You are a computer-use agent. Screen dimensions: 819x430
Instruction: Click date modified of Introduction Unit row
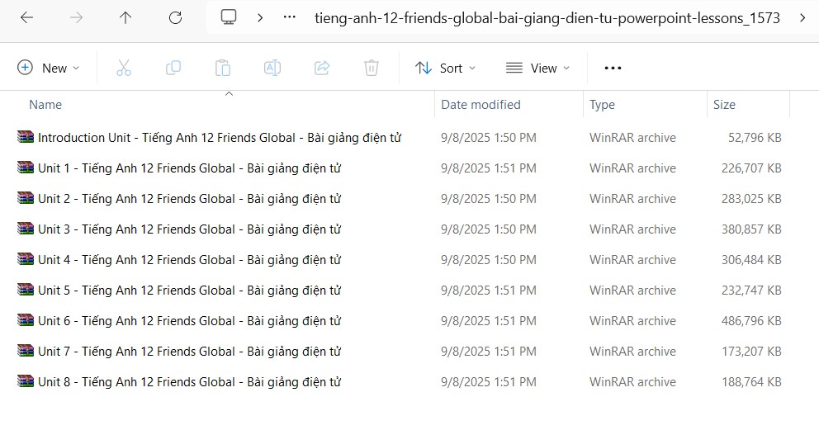[489, 138]
